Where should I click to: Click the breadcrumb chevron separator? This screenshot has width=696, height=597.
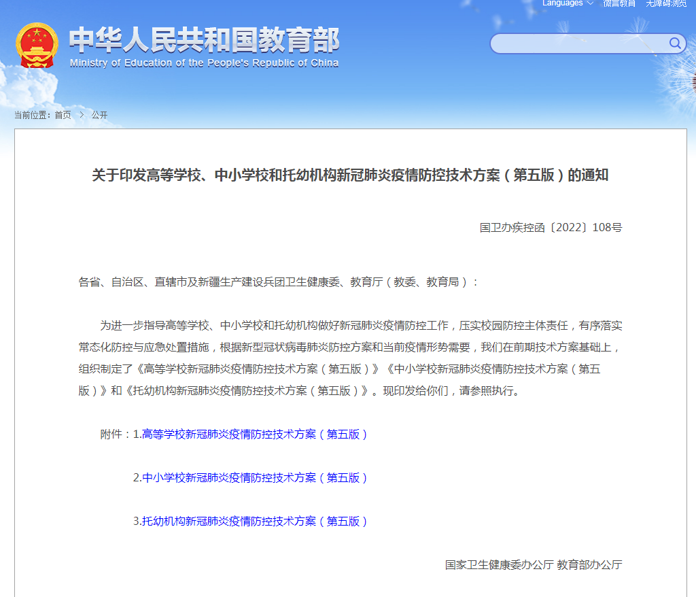[x=82, y=115]
